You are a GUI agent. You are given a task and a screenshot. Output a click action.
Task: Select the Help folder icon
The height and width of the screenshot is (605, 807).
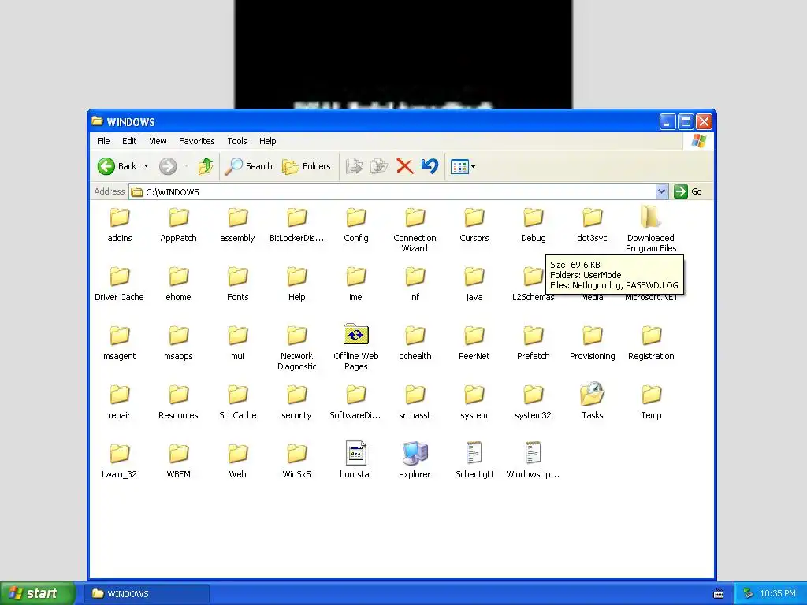click(x=297, y=277)
